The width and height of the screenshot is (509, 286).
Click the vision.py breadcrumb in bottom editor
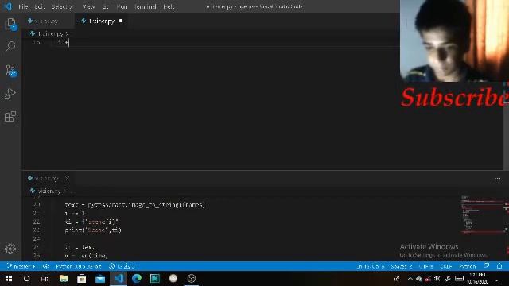coord(49,191)
